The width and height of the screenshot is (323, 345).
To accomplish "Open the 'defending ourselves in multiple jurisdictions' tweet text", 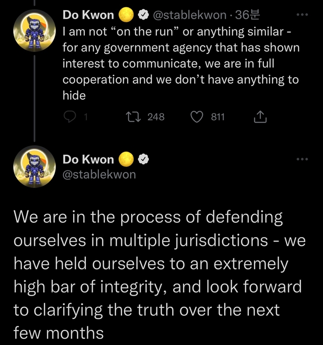I will point(156,275).
